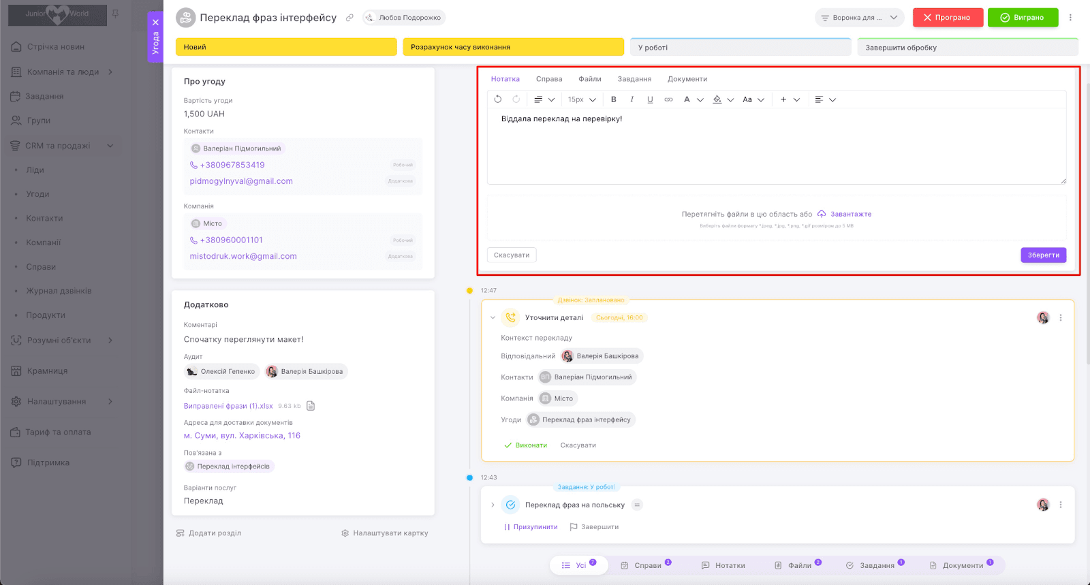This screenshot has height=585, width=1090.
Task: Call the phone number +380967853419
Action: pyautogui.click(x=232, y=165)
